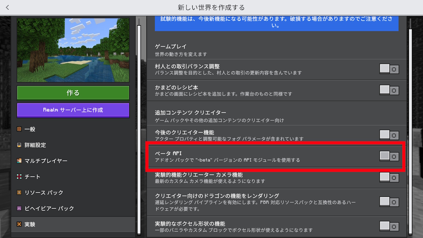Click the リソース パック (Resource Packs) chest icon
Image resolution: width=423 pixels, height=238 pixels.
click(19, 193)
